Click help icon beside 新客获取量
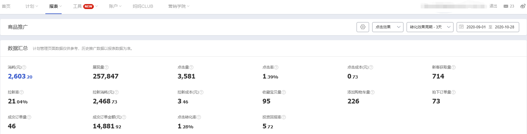The image size is (527, 134). pyautogui.click(x=454, y=67)
